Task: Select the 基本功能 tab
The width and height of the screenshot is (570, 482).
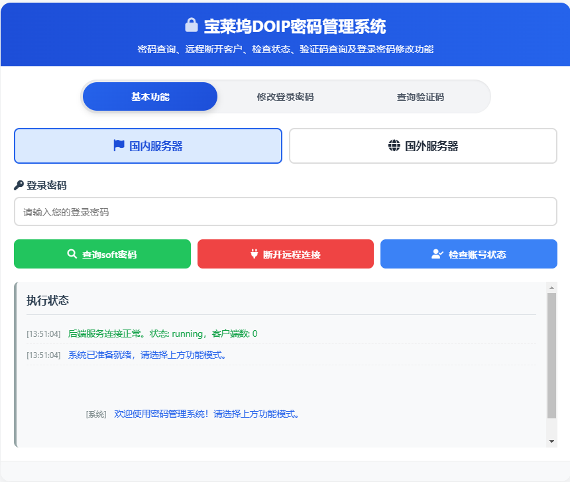Action: [150, 96]
